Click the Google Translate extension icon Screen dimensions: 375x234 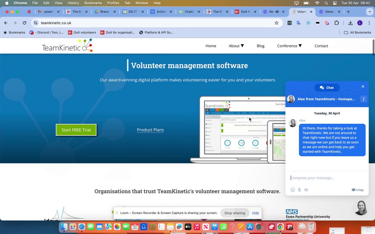point(299,23)
